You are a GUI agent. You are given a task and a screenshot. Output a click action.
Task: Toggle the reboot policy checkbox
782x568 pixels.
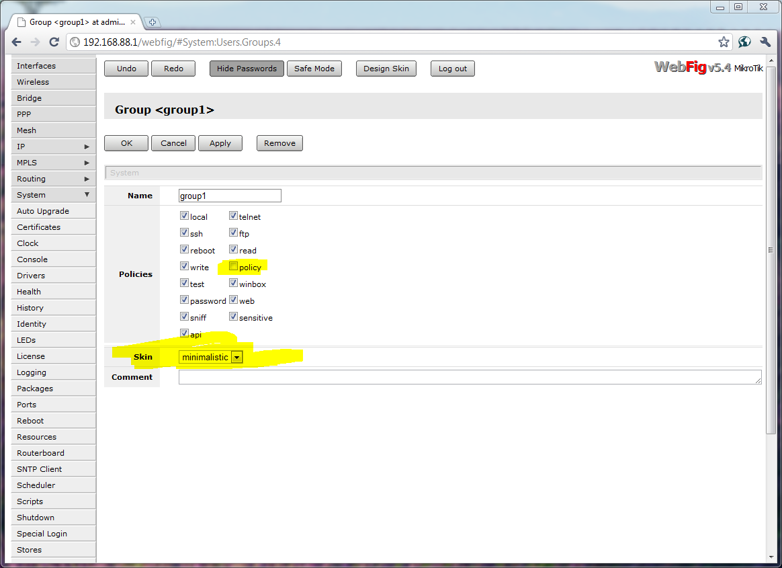[x=184, y=249]
